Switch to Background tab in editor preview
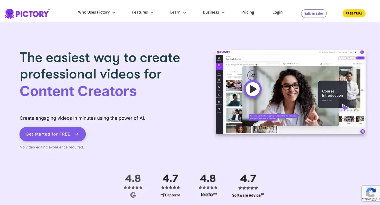 [x=235, y=65]
